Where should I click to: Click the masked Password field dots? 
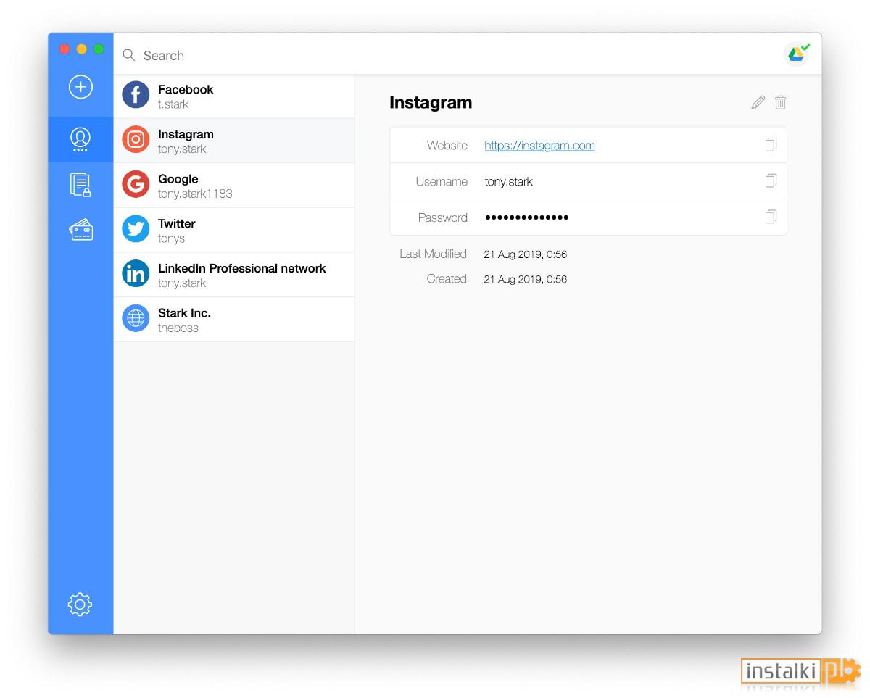coord(526,217)
